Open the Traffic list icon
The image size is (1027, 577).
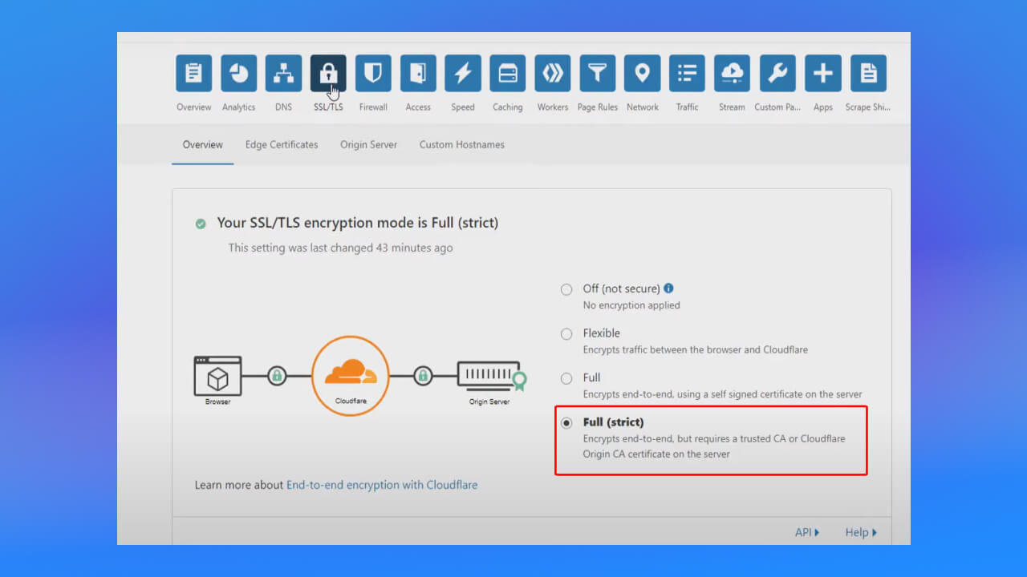tap(688, 74)
